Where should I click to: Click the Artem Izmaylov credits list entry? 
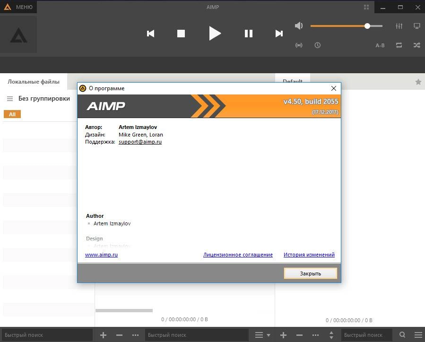[x=112, y=223]
